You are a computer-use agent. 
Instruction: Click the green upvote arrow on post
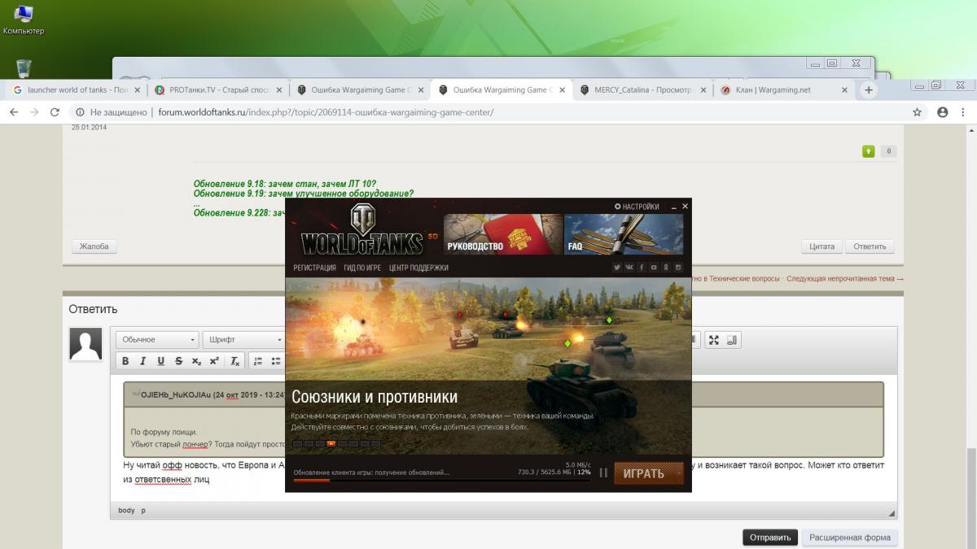tap(869, 150)
